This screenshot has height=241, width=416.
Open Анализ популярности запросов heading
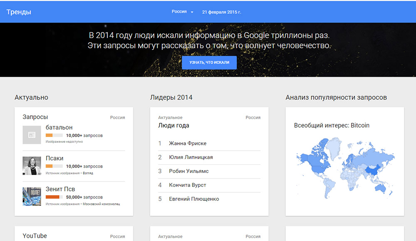point(336,97)
